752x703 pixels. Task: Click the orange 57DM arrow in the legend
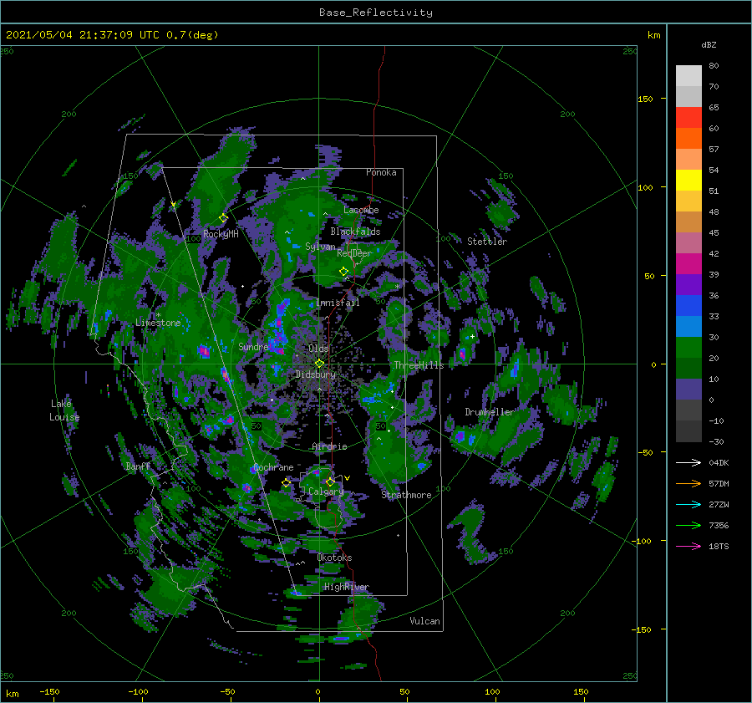click(688, 484)
